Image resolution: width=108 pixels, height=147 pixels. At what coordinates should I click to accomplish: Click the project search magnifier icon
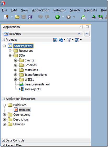pos(55,40)
